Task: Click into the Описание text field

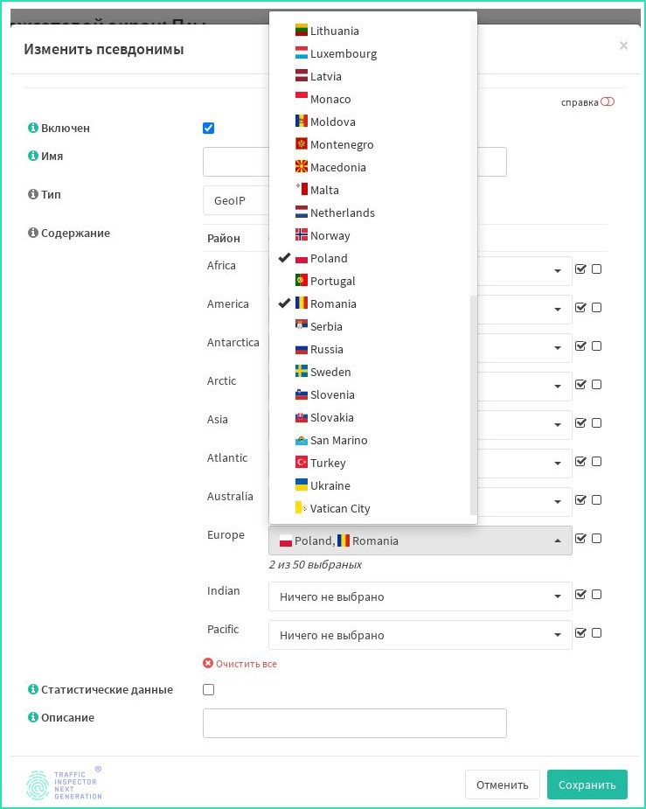Action: coord(355,722)
